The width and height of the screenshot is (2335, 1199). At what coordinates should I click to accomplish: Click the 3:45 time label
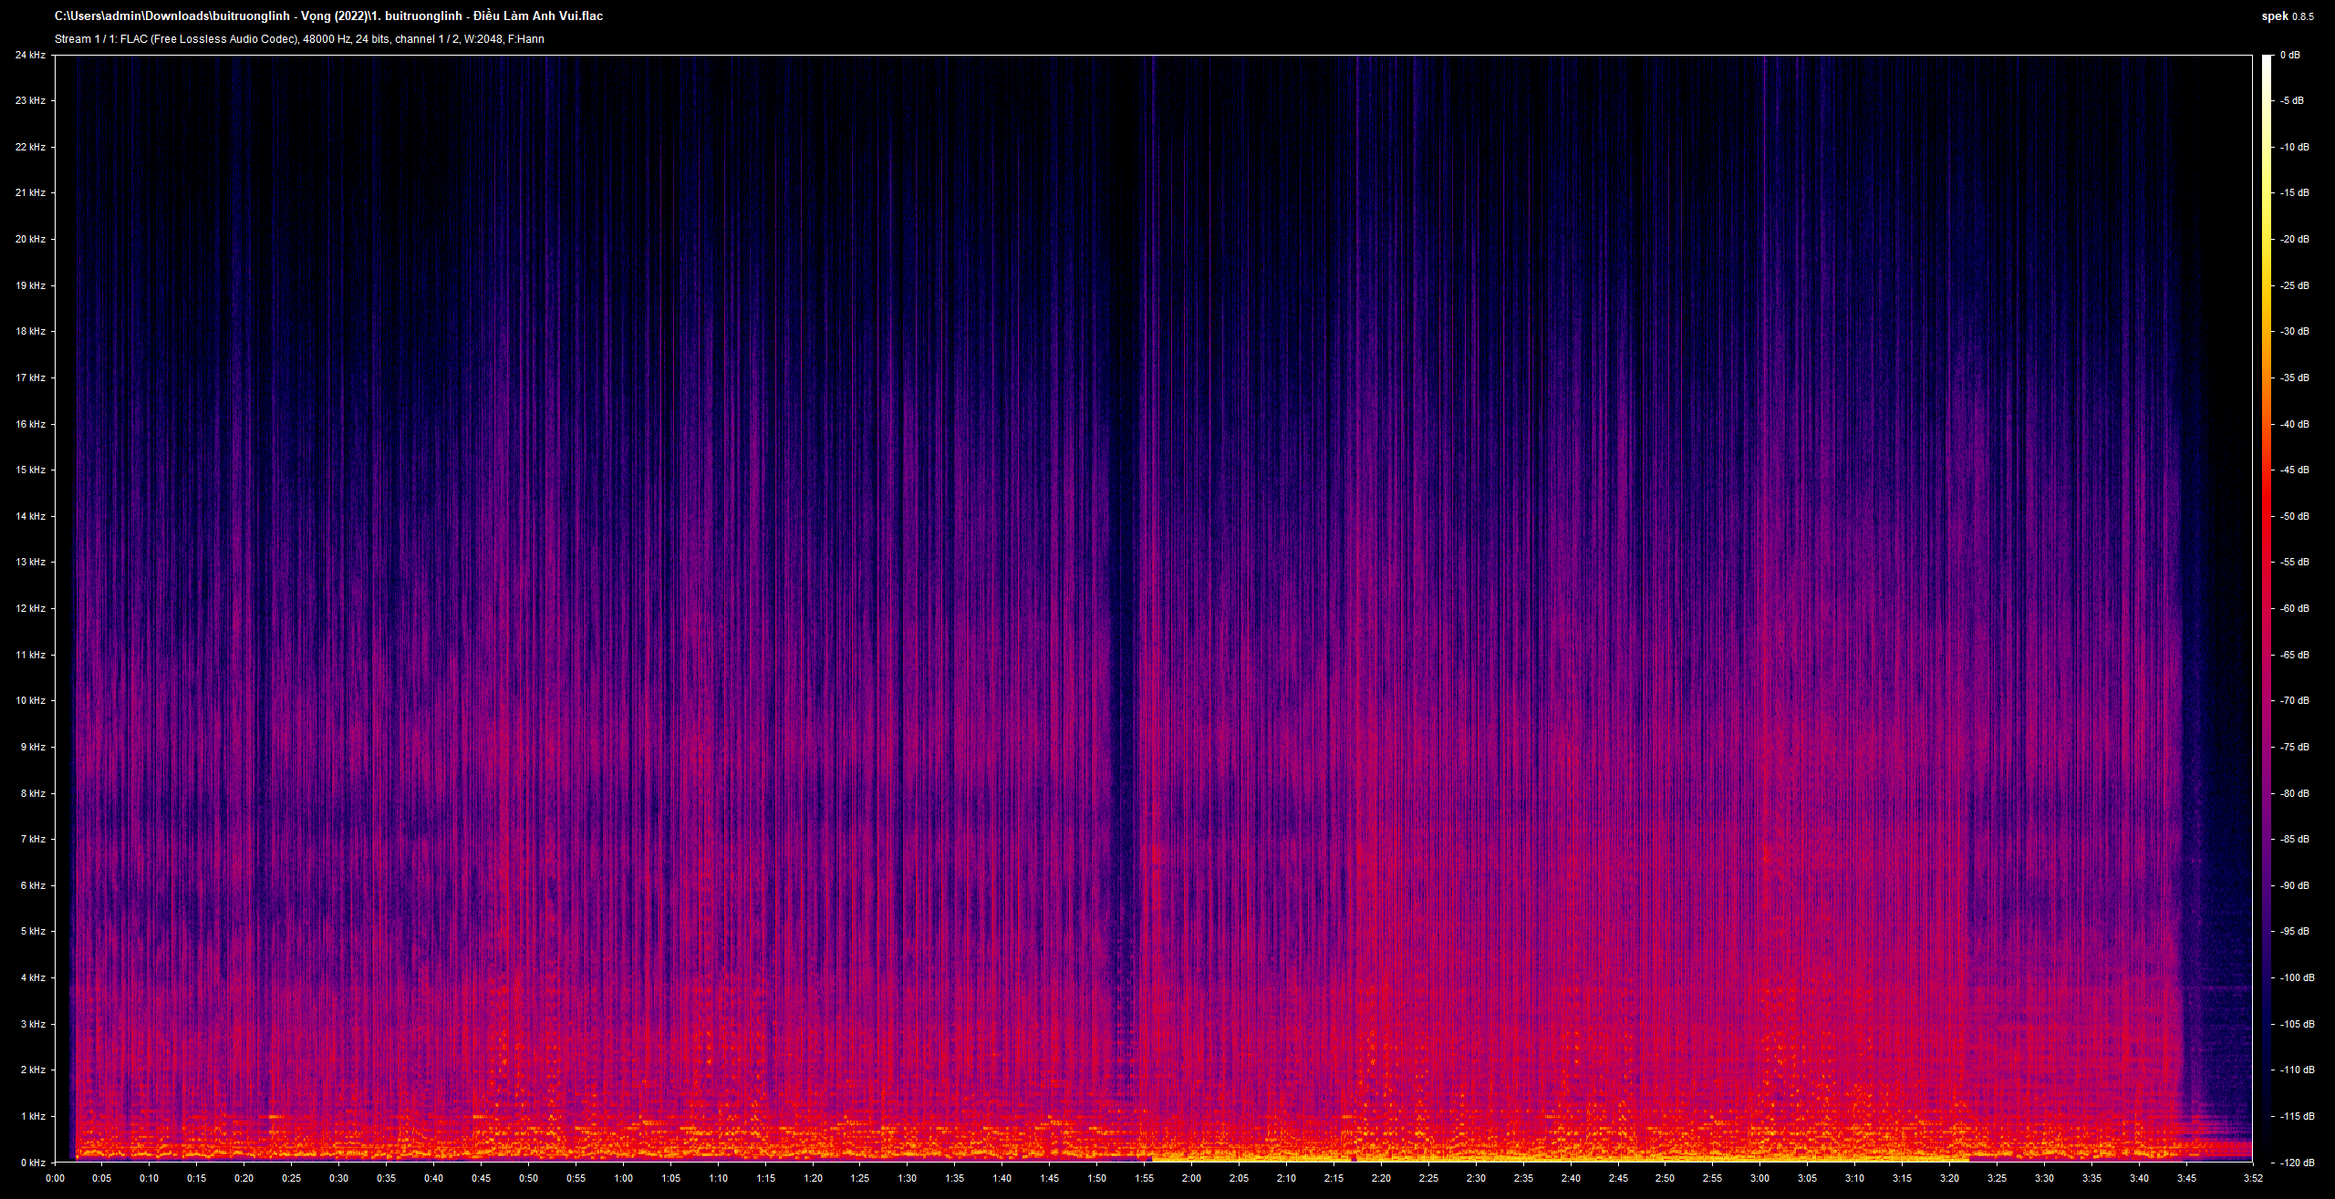[2185, 1177]
